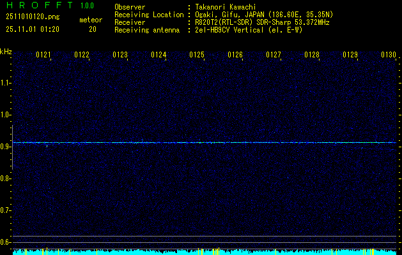This screenshot has height=255, width=402.
Task: Click the 0121 time marker
Action: point(43,55)
